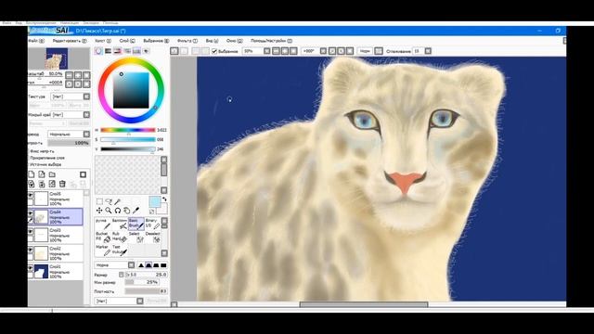
Task: Open the Фильтр menu
Action: click(187, 41)
